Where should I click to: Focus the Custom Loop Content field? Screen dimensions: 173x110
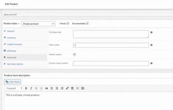click(111, 63)
